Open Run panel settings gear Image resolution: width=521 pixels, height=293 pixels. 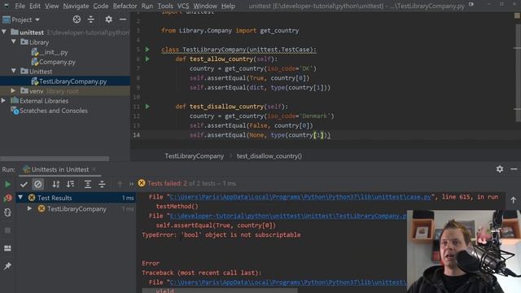tap(500, 169)
